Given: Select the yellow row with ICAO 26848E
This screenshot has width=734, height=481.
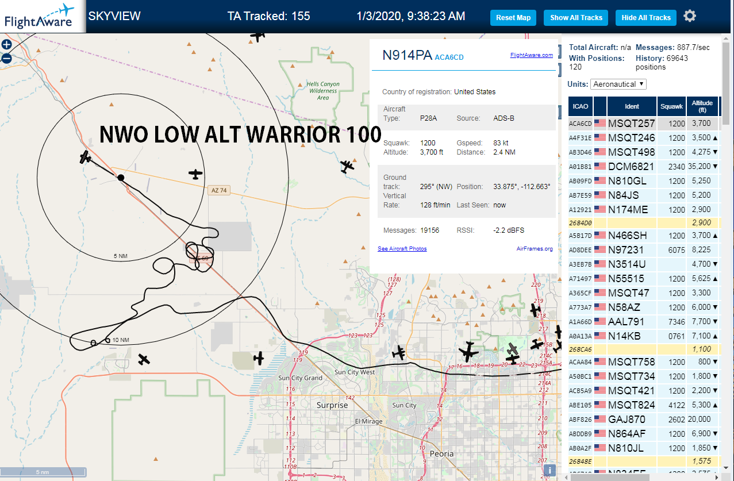Looking at the screenshot, I should click(x=643, y=461).
